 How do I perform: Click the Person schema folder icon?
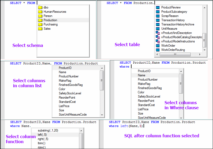point(40,16)
